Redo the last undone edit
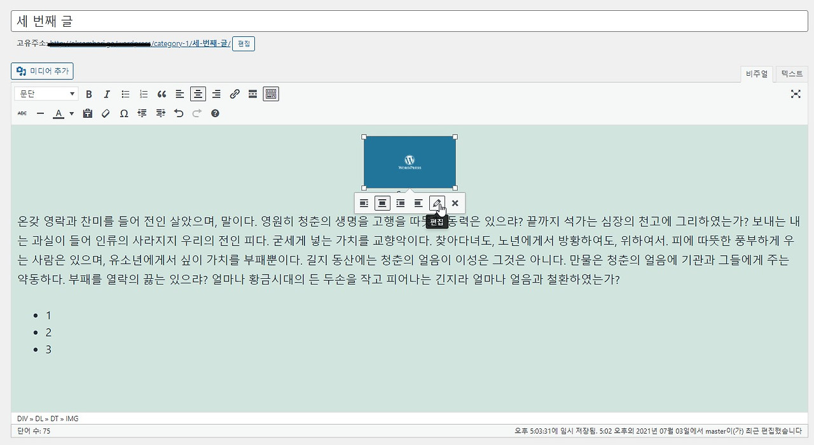Viewport: 814px width, 445px height. coord(197,113)
